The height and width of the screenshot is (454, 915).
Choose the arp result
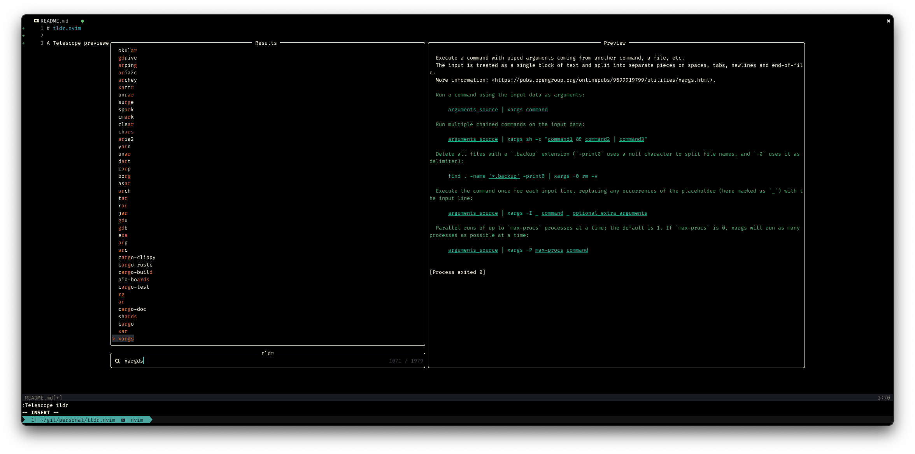pyautogui.click(x=123, y=243)
